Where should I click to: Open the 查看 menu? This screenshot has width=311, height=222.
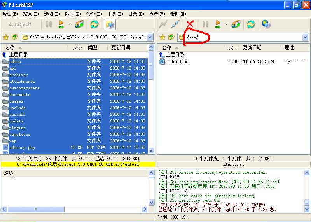click(x=157, y=14)
